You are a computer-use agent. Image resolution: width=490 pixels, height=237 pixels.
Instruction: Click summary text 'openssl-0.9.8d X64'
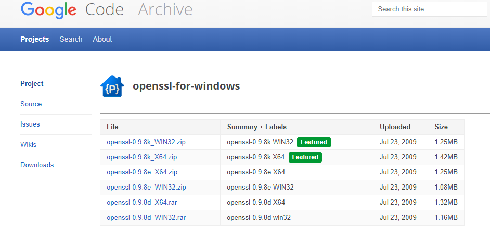pos(256,202)
